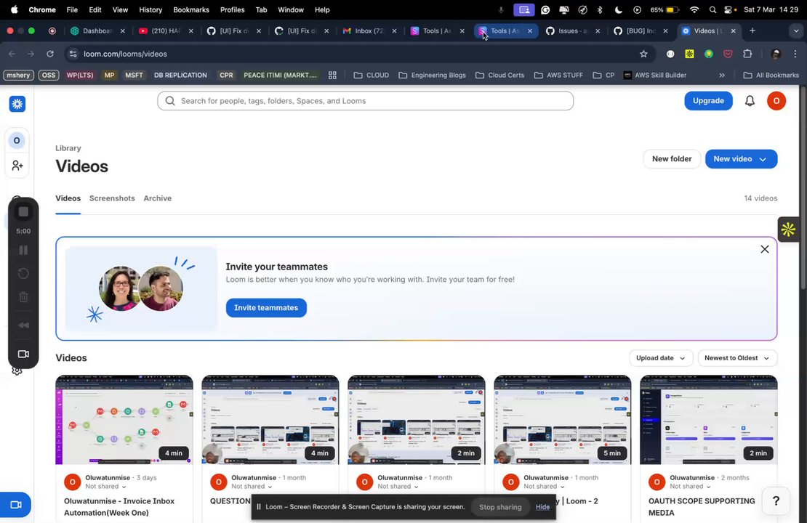807x523 pixels.
Task: Open the AWS Skill Builder bookmark
Action: pyautogui.click(x=654, y=75)
